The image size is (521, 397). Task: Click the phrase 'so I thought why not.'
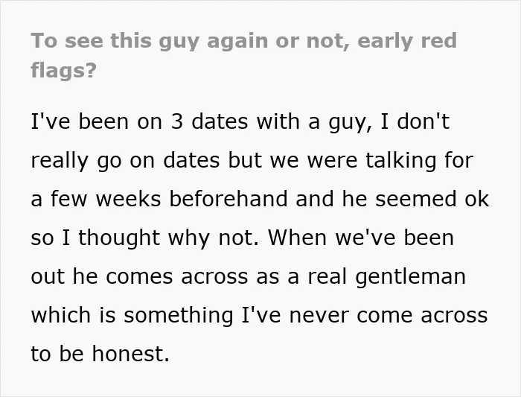click(145, 238)
